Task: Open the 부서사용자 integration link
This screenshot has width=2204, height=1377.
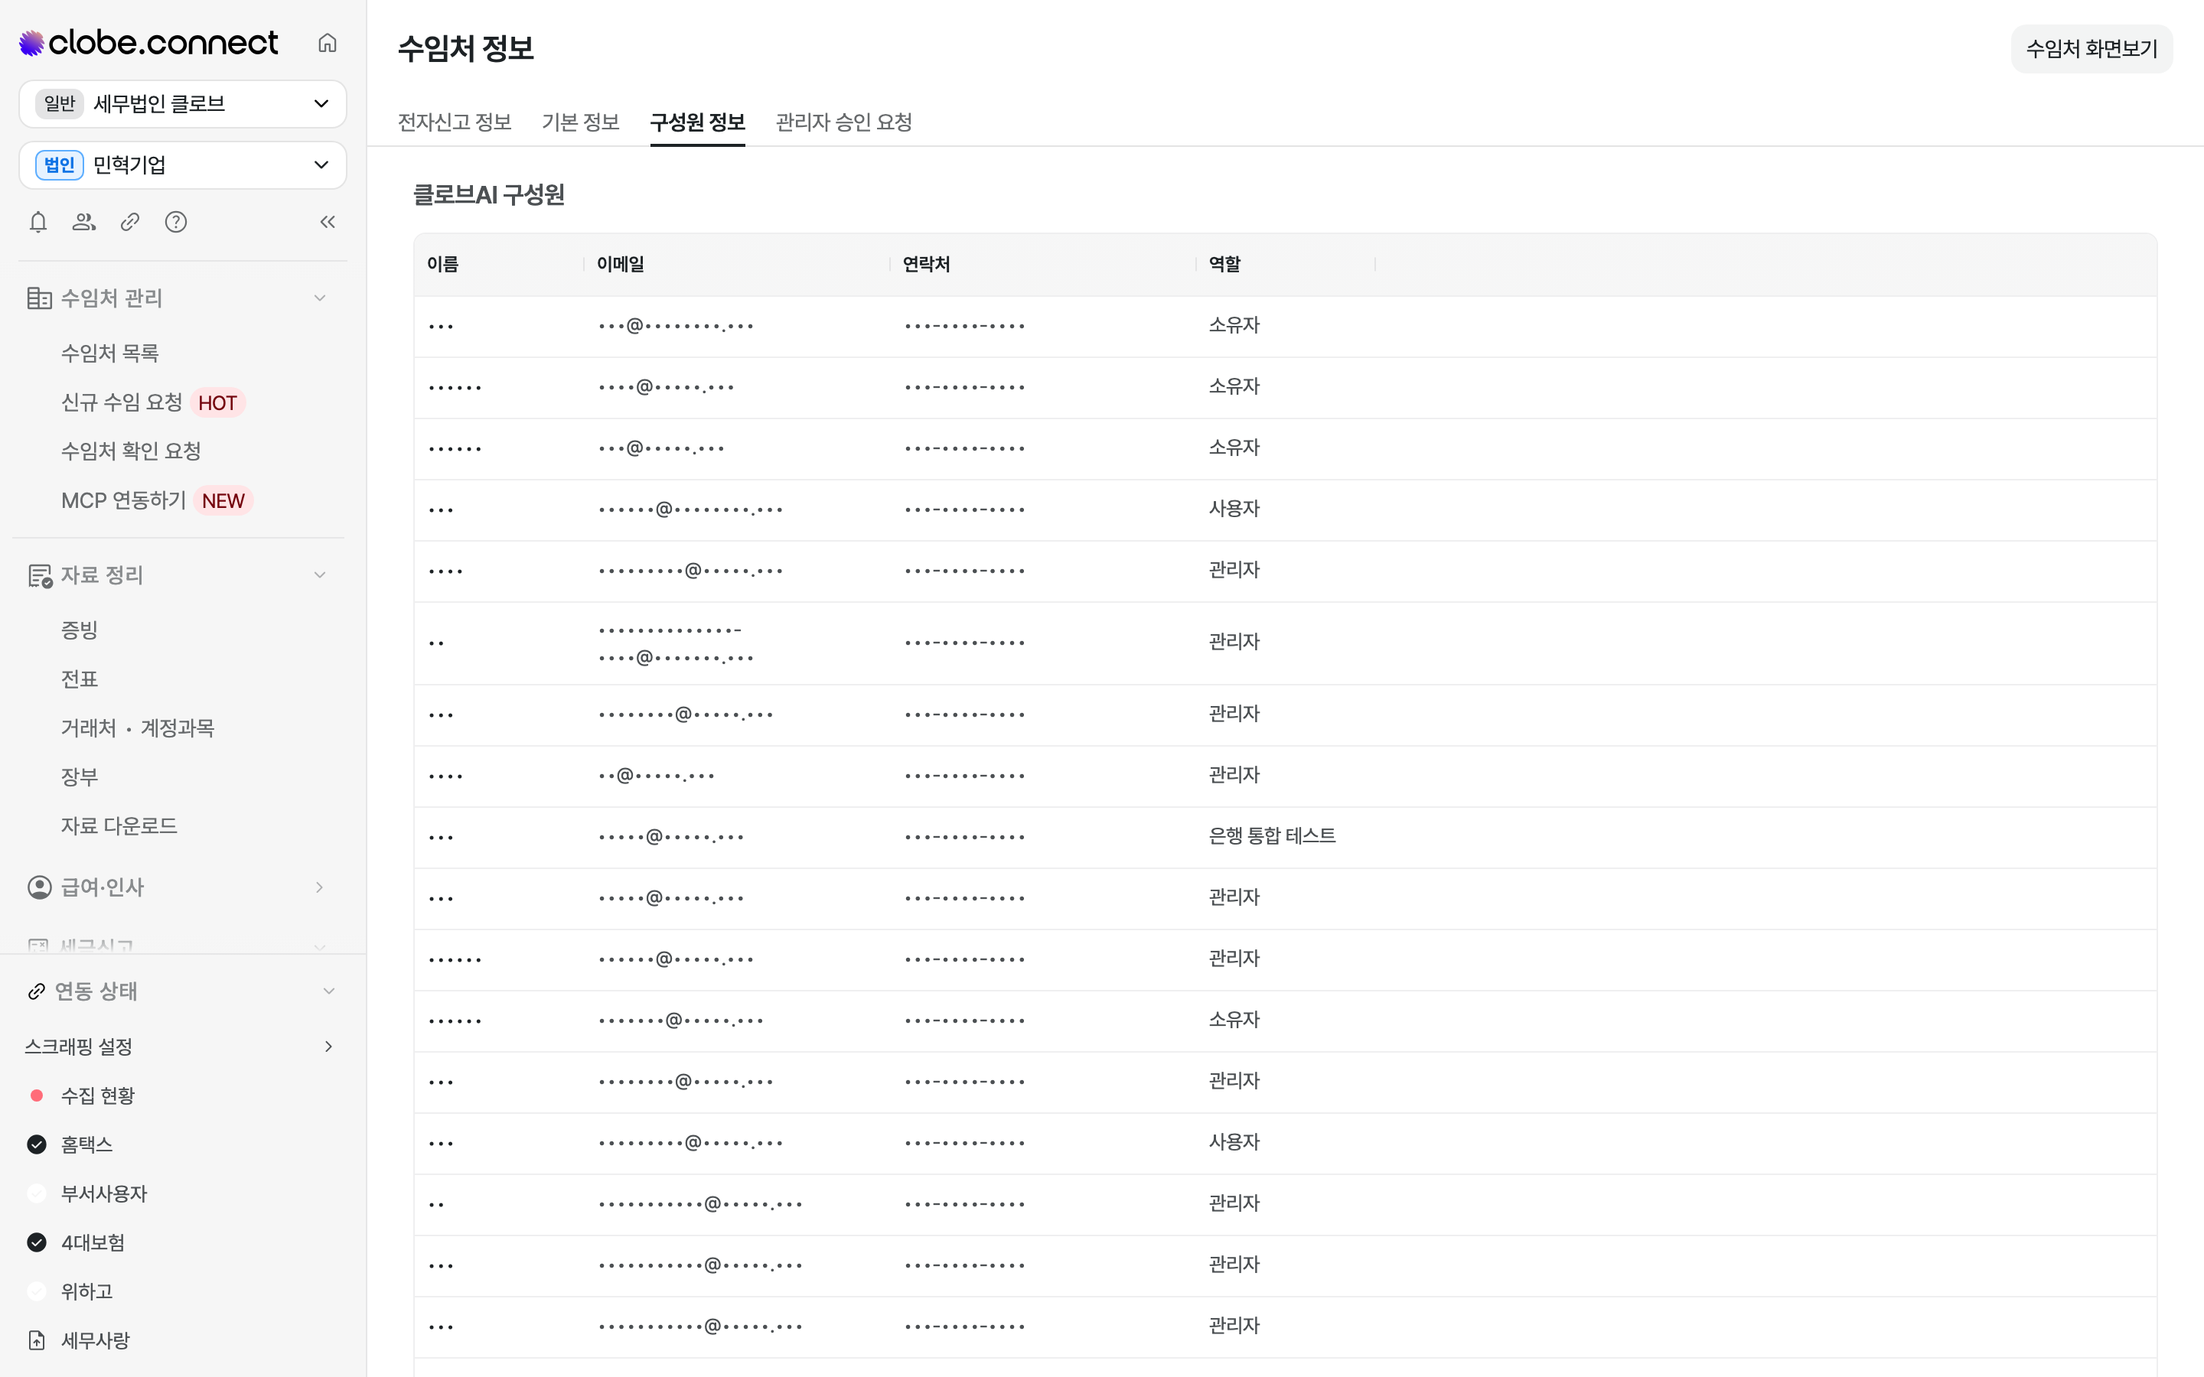Action: point(104,1193)
